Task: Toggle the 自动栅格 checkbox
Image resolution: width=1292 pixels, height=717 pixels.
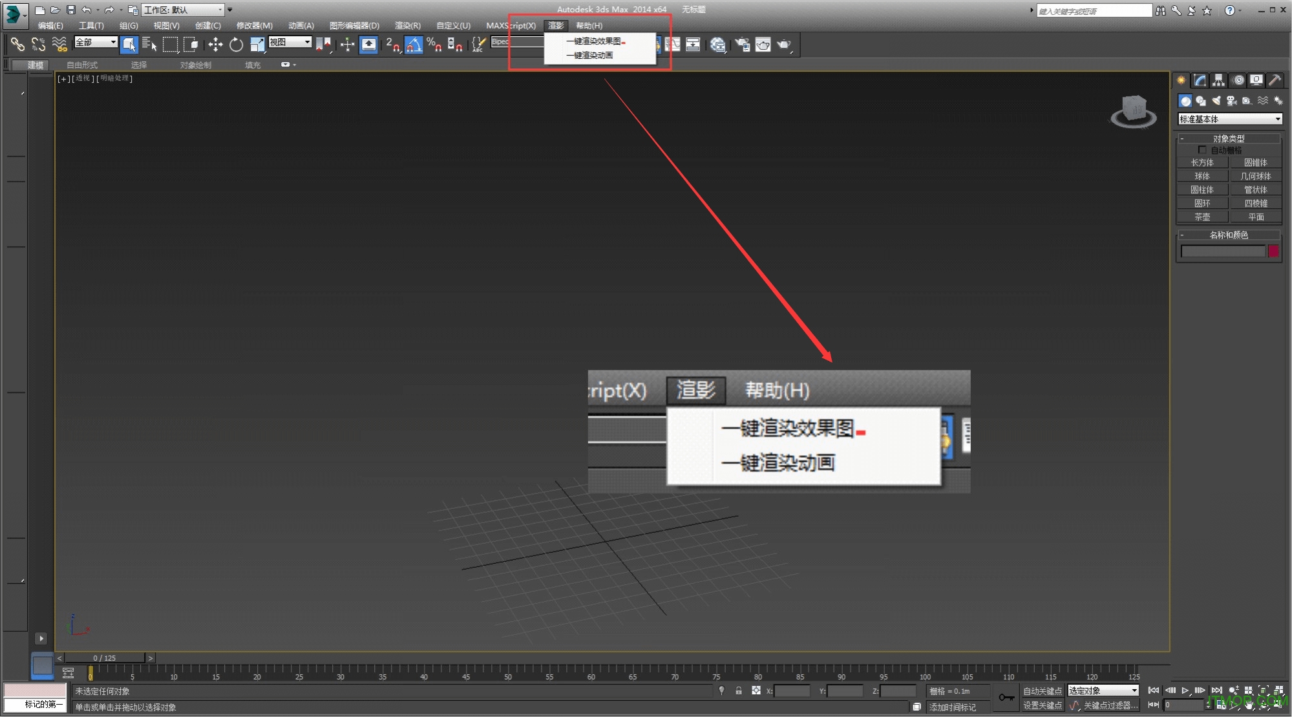Action: point(1202,150)
